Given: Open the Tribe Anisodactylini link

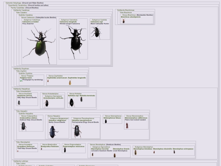Looking at the screenshot, I should click(x=23, y=91).
